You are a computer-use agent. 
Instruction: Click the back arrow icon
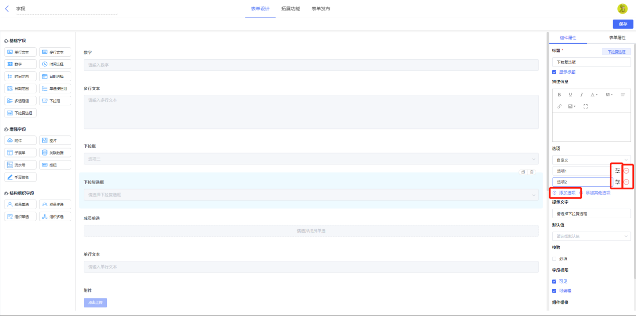[x=7, y=9]
